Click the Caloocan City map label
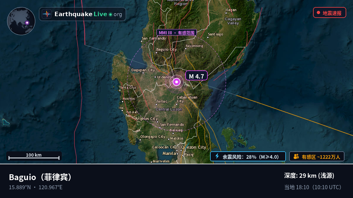Image resolution: width=353 pixels, height=198 pixels. (165, 147)
